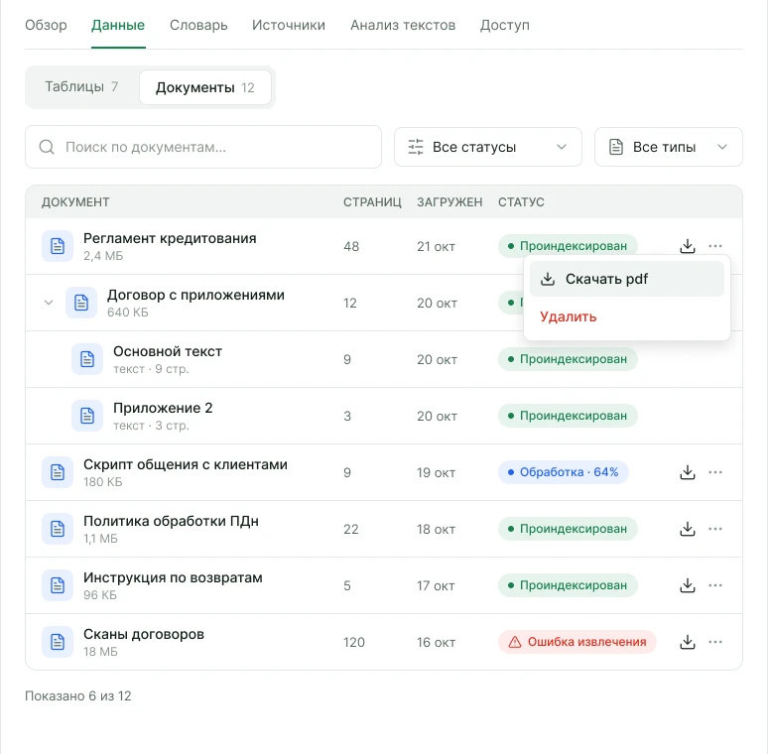Screen dimensions: 768x754
Task: Open the Источники tab
Action: click(289, 25)
